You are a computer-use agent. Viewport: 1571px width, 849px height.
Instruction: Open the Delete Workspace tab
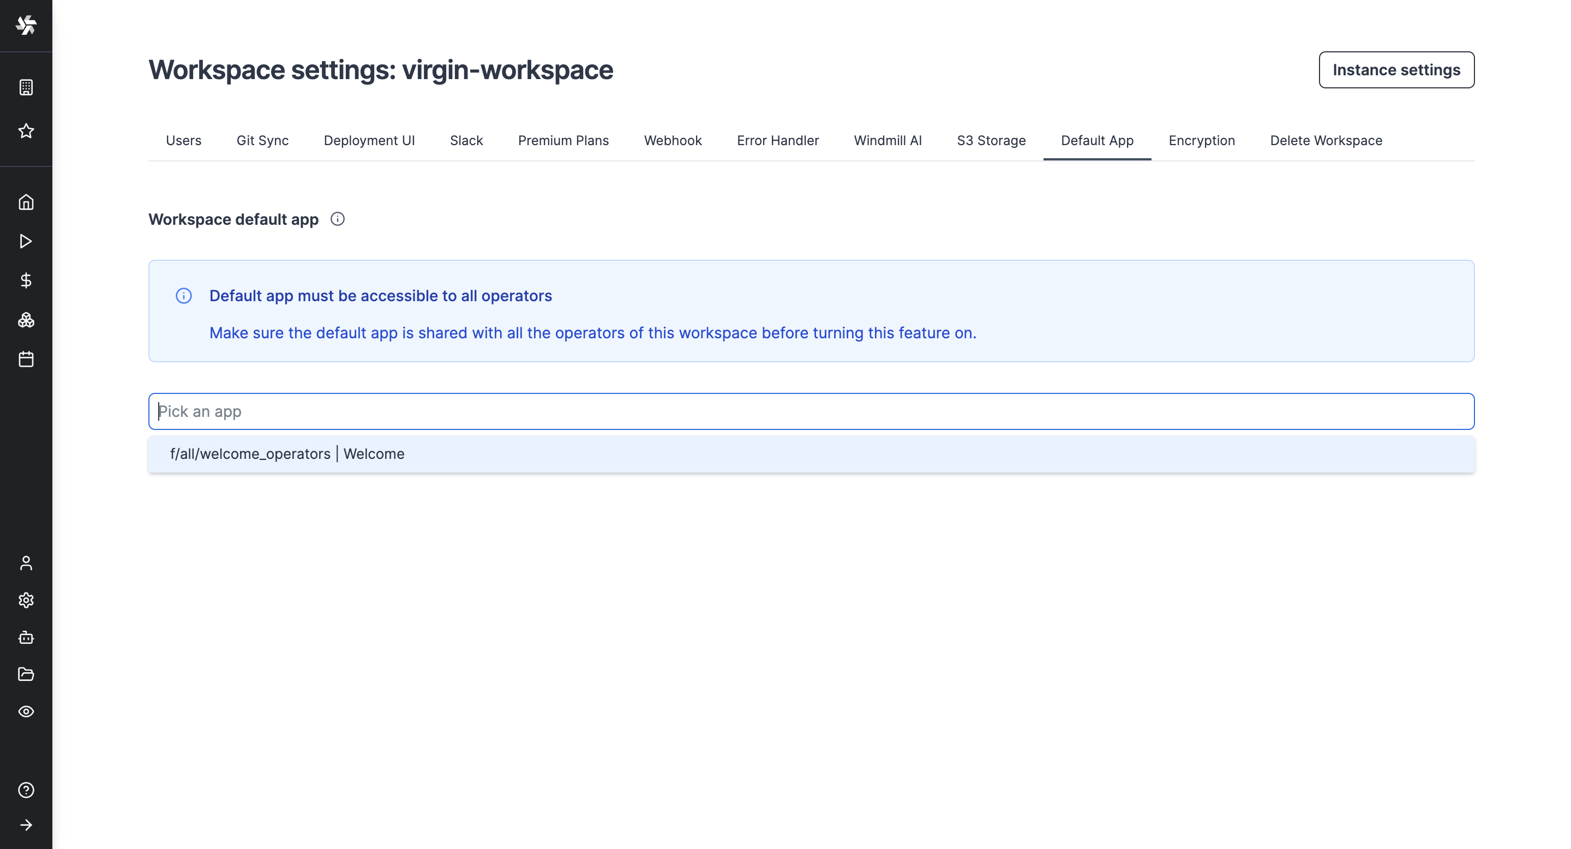pyautogui.click(x=1326, y=140)
